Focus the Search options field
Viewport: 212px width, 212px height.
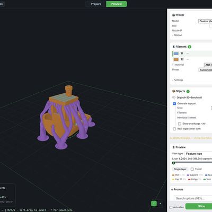pos(193,198)
